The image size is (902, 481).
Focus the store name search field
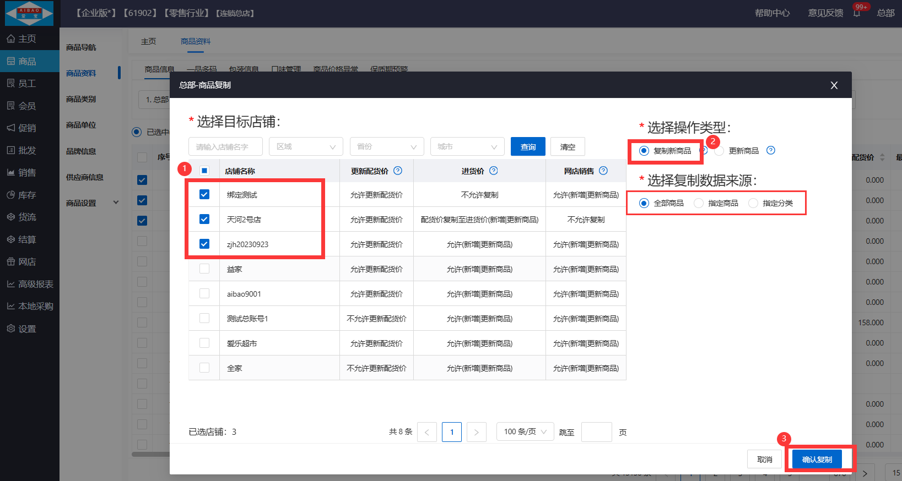click(x=225, y=146)
